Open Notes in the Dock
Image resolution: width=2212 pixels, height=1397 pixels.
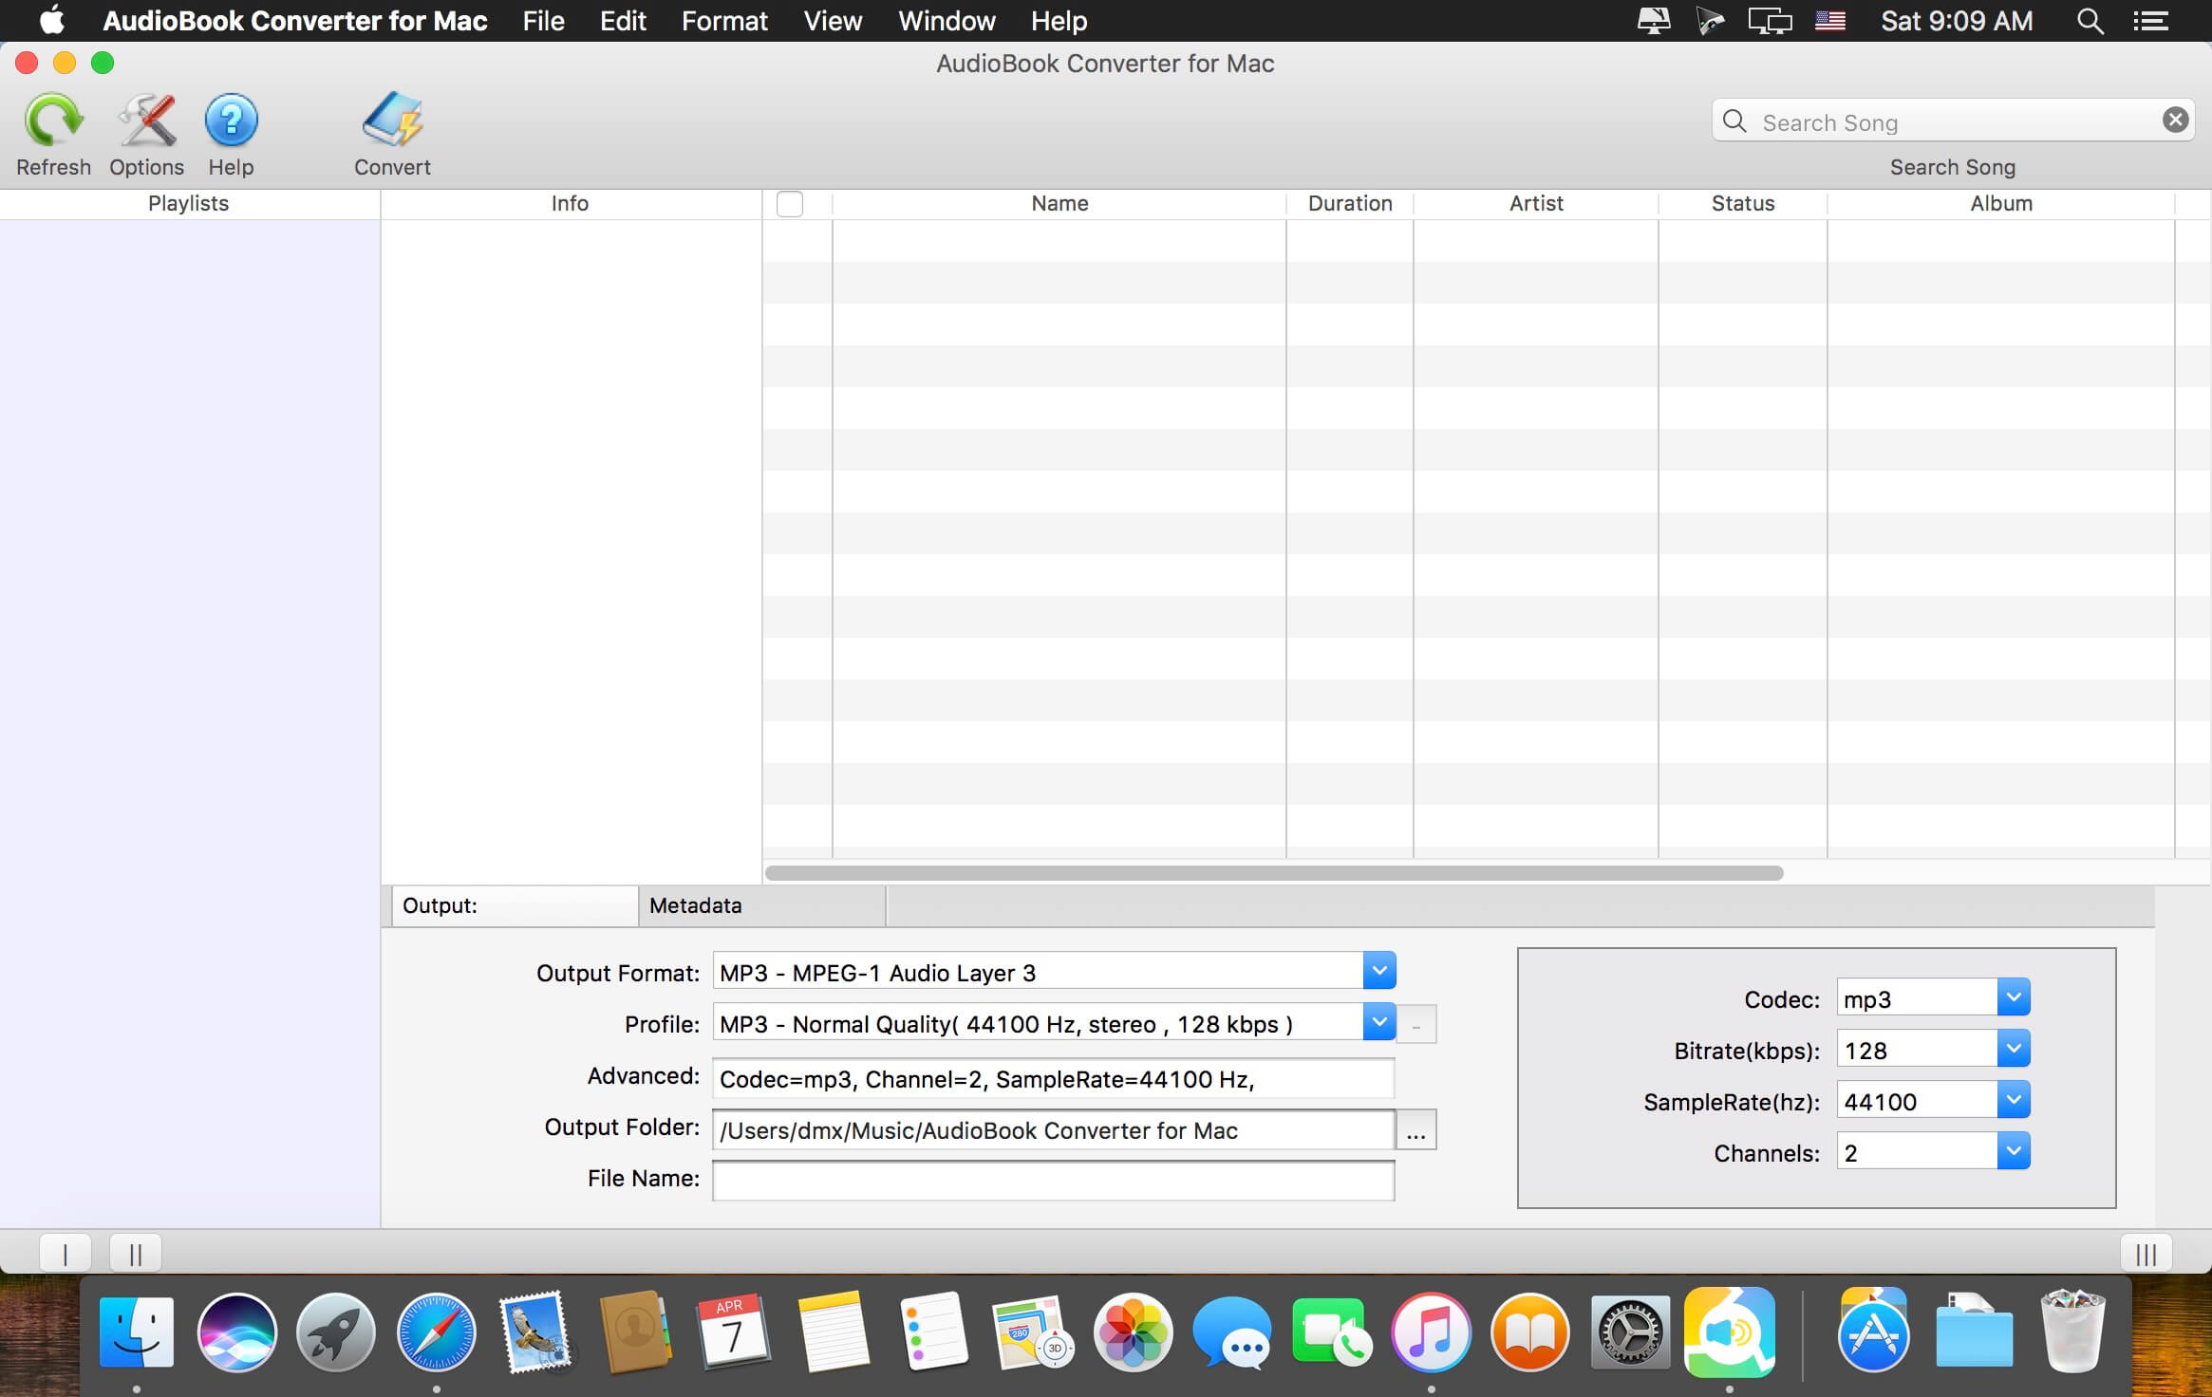coord(834,1332)
